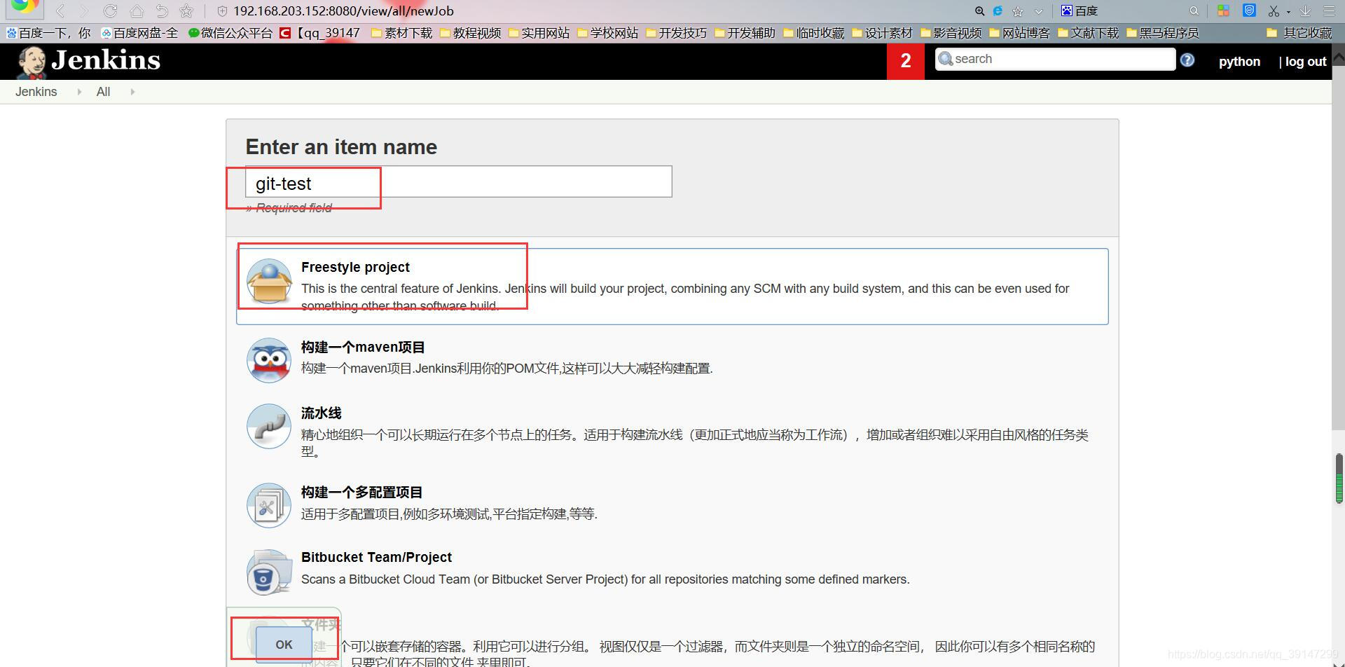
Task: Expand the arrow after All breadcrumb
Action: (x=132, y=92)
